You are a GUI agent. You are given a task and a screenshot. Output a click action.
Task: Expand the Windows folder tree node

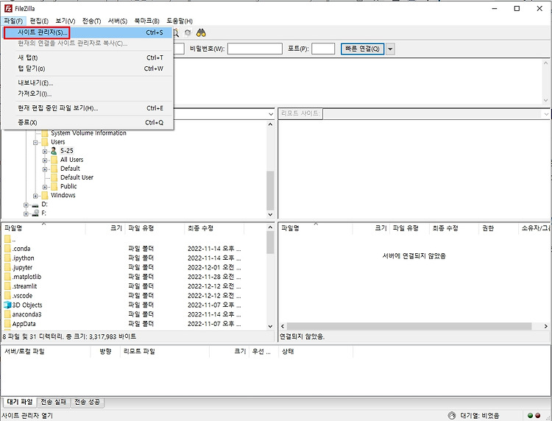tap(35, 196)
